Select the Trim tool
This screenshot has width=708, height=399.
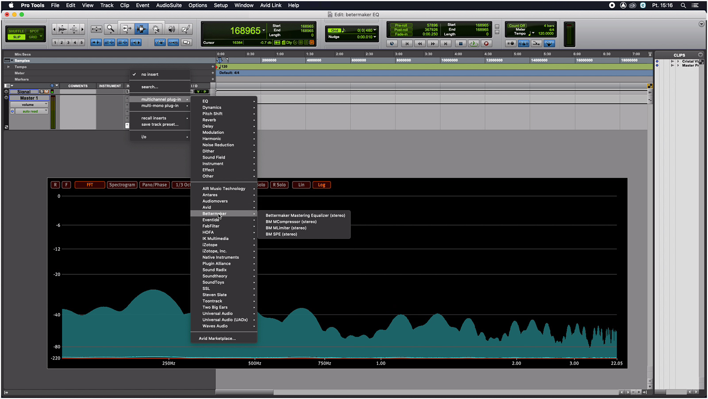[126, 29]
